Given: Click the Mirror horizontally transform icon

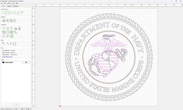Looking at the screenshot, I should coord(16,28).
